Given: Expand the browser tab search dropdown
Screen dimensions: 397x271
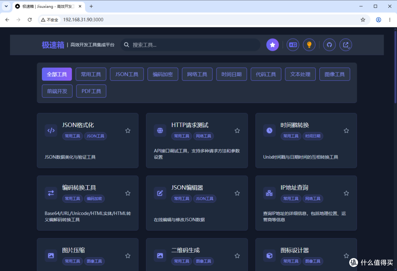Looking at the screenshot, I should pyautogui.click(x=6, y=6).
